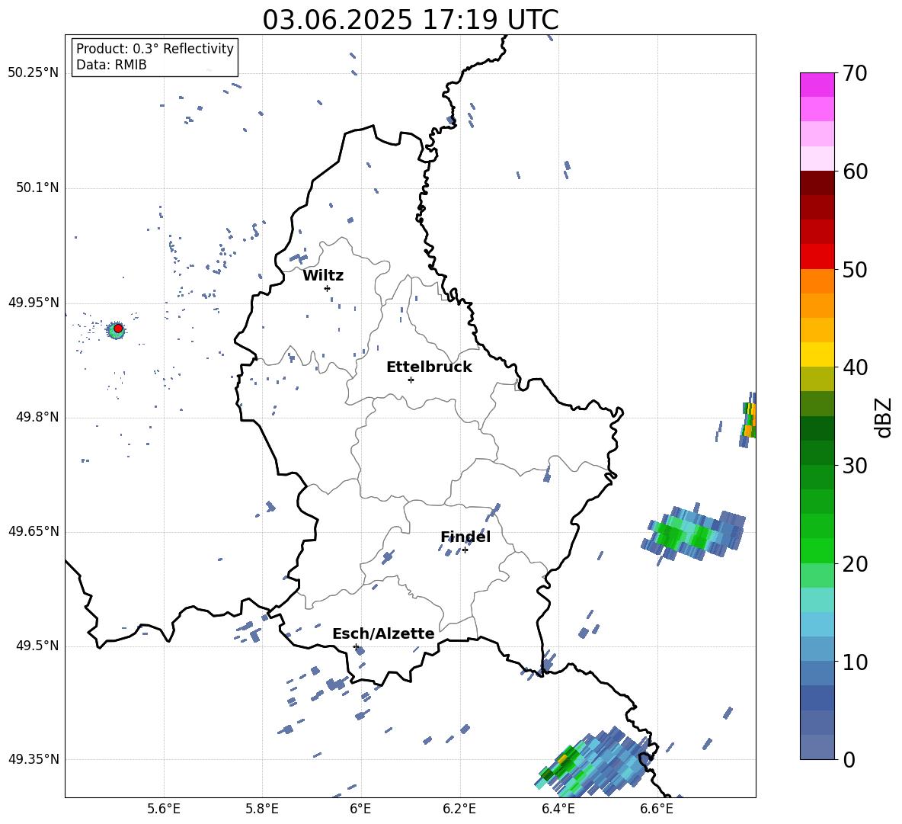
Task: Click the 5.8°E longitude tick label
Action: [x=262, y=809]
